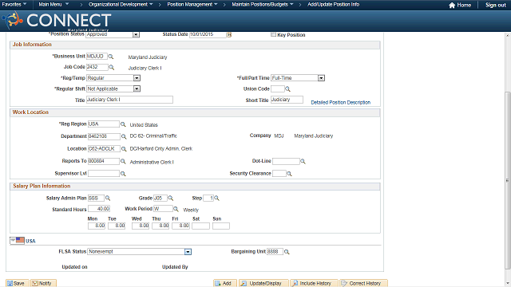Click the Include History button
The width and height of the screenshot is (511, 287).
click(314, 284)
